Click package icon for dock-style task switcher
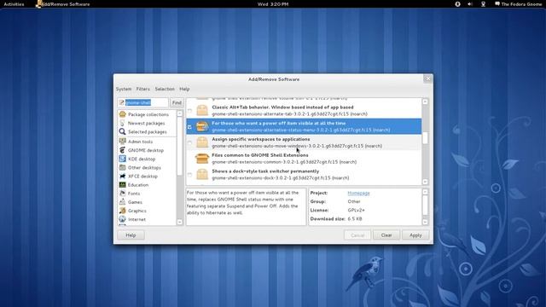 click(202, 174)
